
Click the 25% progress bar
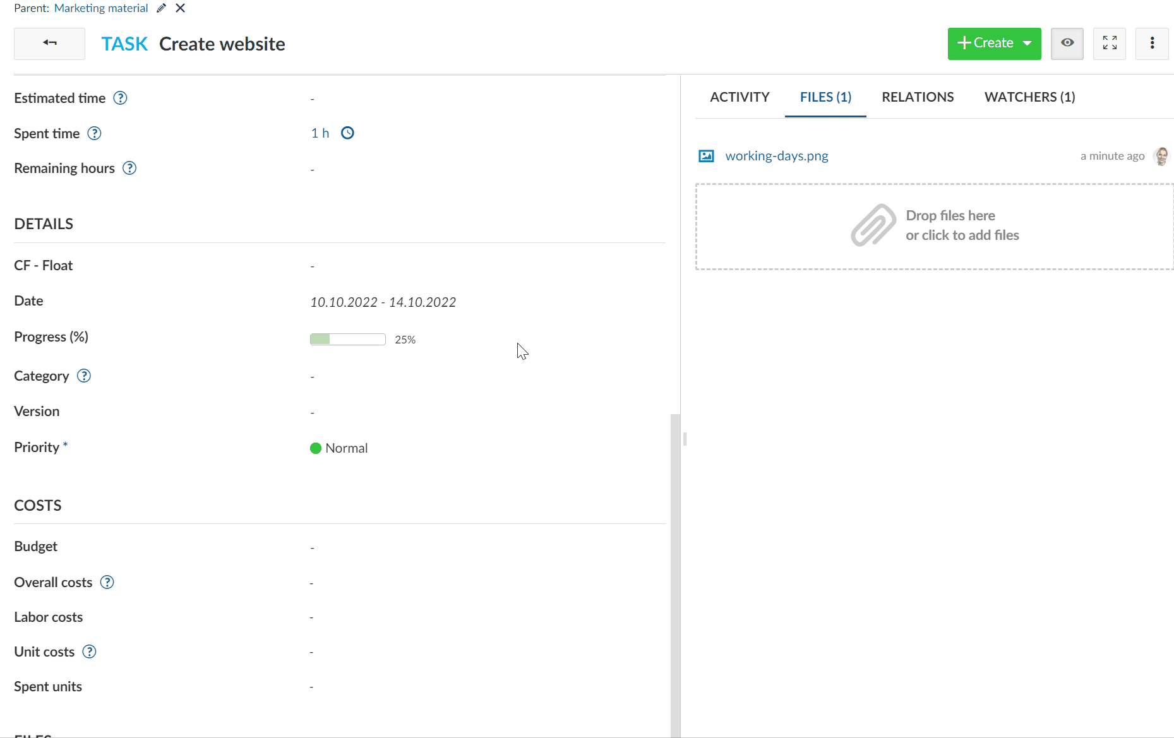347,340
